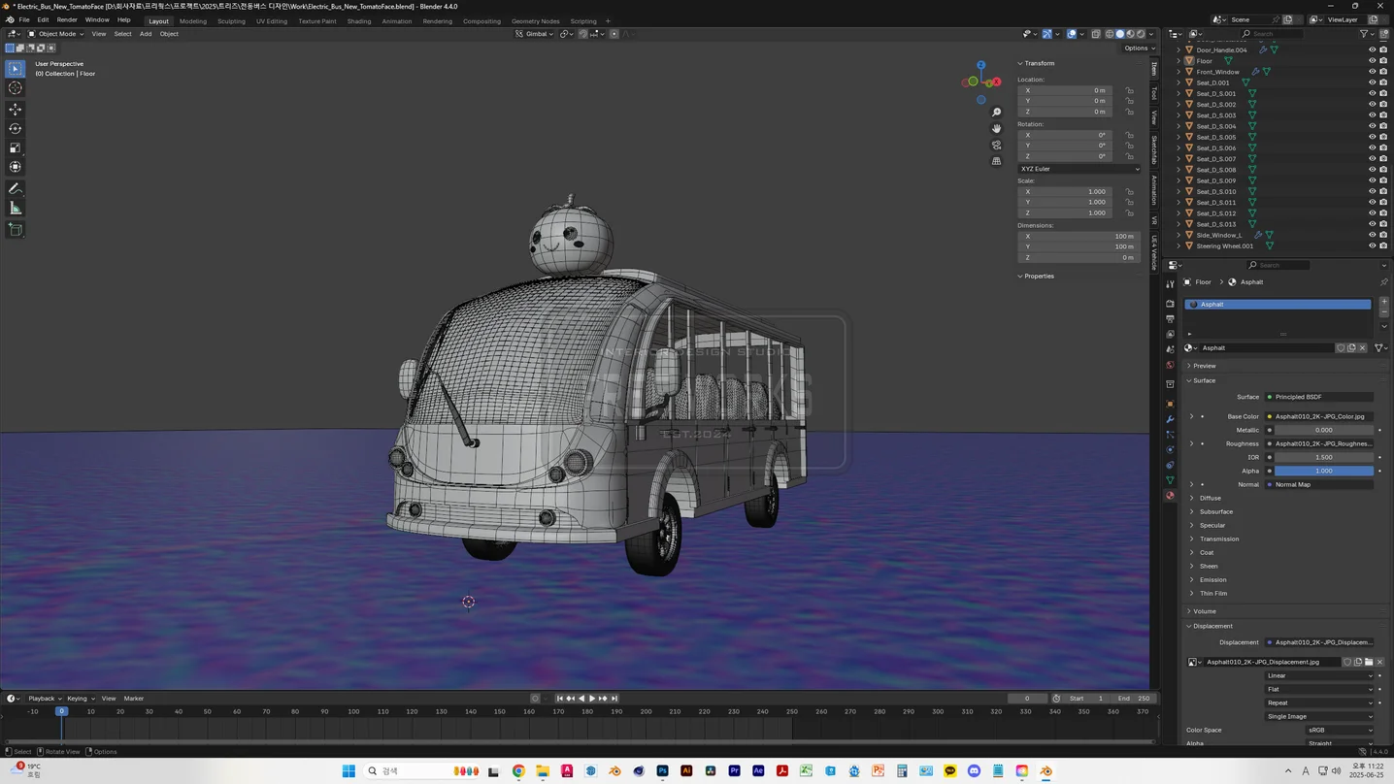The image size is (1394, 784).
Task: Activate the Move tool
Action: pos(16,110)
